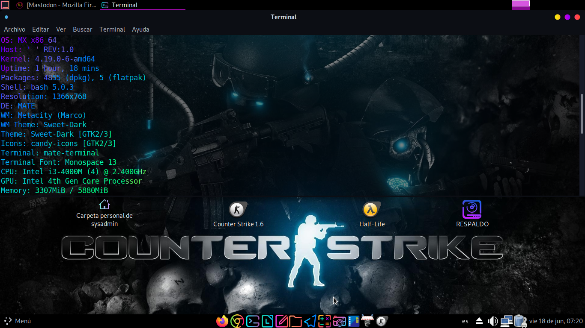Viewport: 585px width, 328px height.
Task: Click the volume speaker tray icon
Action: (492, 321)
